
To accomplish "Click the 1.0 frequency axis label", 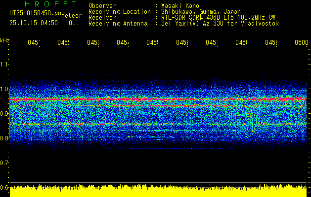I will [4, 89].
